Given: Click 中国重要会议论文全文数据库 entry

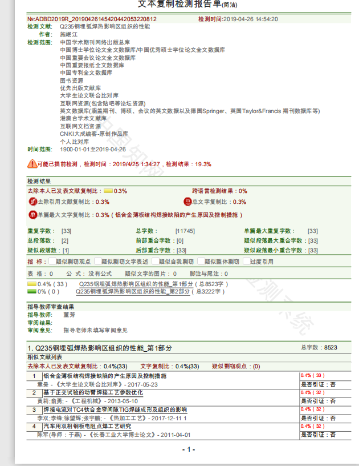Looking at the screenshot, I should click(98, 58).
